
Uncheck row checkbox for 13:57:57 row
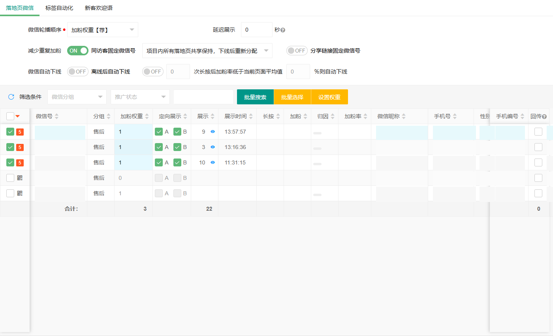(10, 132)
